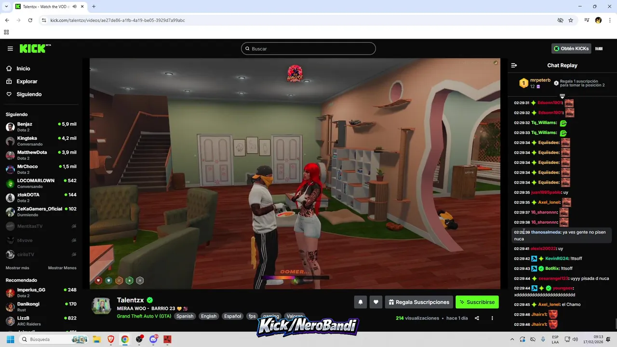The width and height of the screenshot is (617, 347).
Task: Open the Inicio page
Action: pos(23,68)
